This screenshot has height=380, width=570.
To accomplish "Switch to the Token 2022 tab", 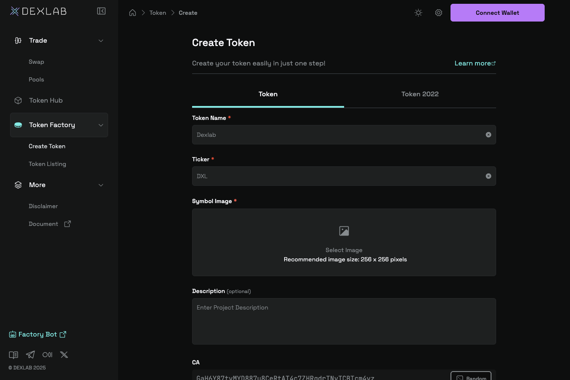I will click(420, 94).
